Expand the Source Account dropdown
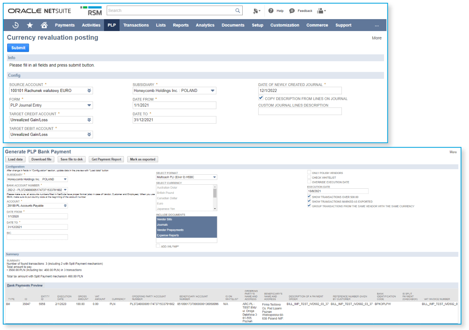 point(89,91)
